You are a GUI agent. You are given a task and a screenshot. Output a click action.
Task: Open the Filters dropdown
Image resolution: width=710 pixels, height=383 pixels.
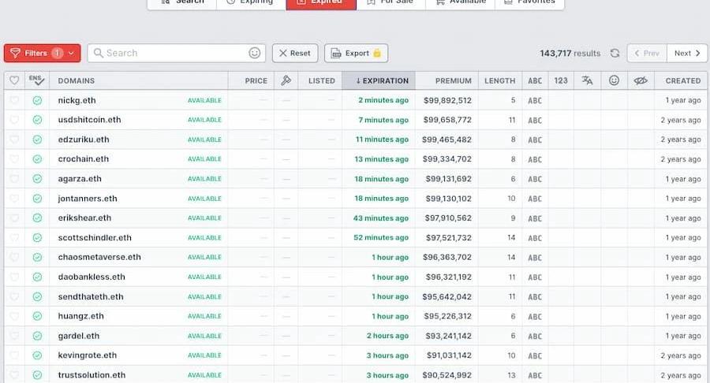(x=42, y=53)
